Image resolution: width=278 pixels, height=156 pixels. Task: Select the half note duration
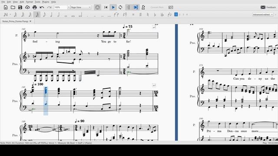tap(58, 15)
